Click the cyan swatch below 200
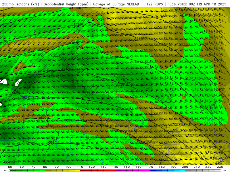 [182, 171]
